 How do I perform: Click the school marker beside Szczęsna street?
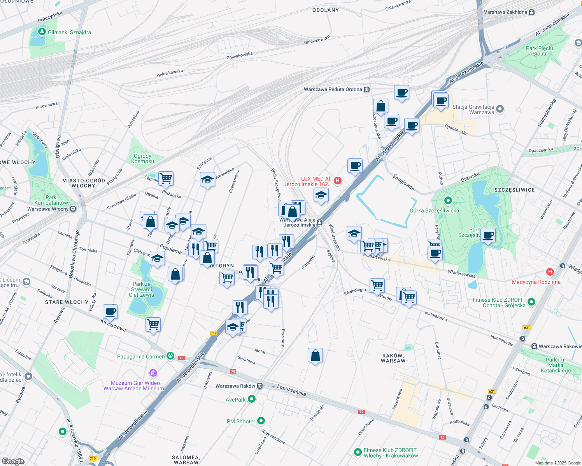pyautogui.click(x=207, y=180)
